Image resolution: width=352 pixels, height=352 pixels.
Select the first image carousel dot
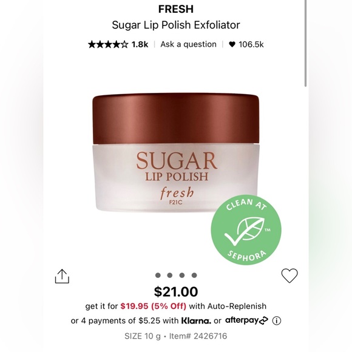158,275
